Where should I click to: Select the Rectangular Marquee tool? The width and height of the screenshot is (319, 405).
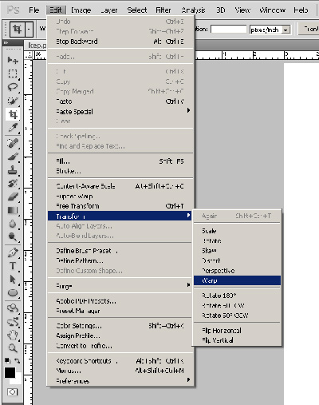point(13,73)
